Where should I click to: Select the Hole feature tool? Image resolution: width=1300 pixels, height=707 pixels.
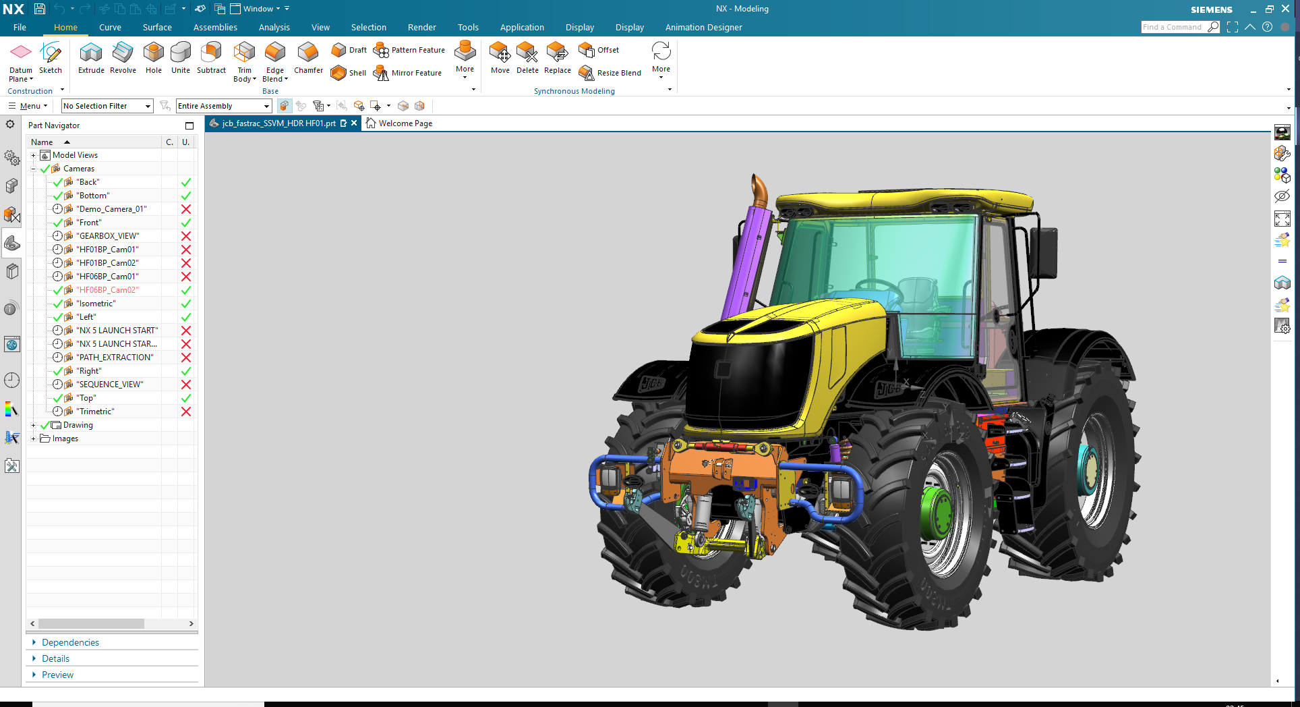coord(154,57)
